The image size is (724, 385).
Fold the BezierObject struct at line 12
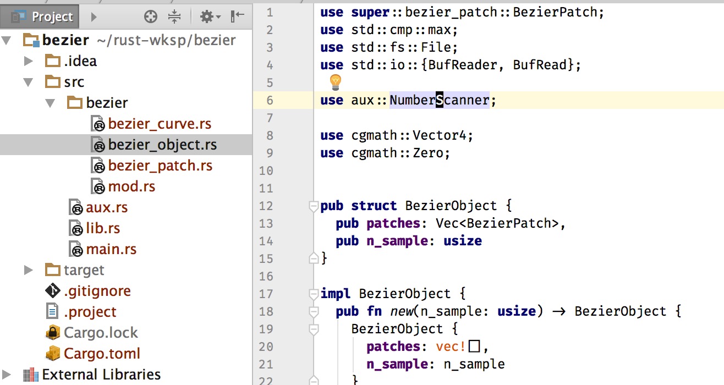[314, 206]
